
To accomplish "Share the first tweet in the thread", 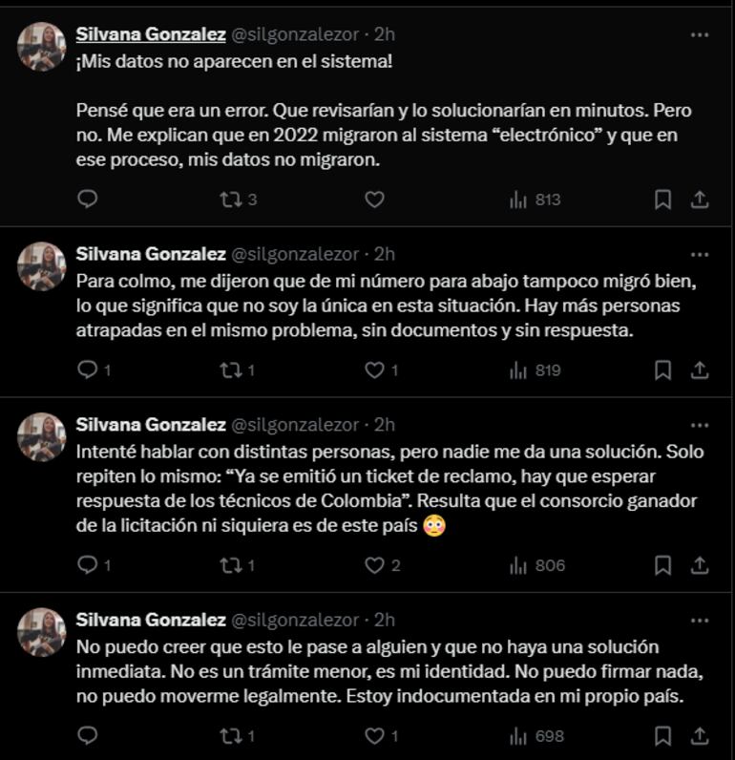I will [x=699, y=200].
